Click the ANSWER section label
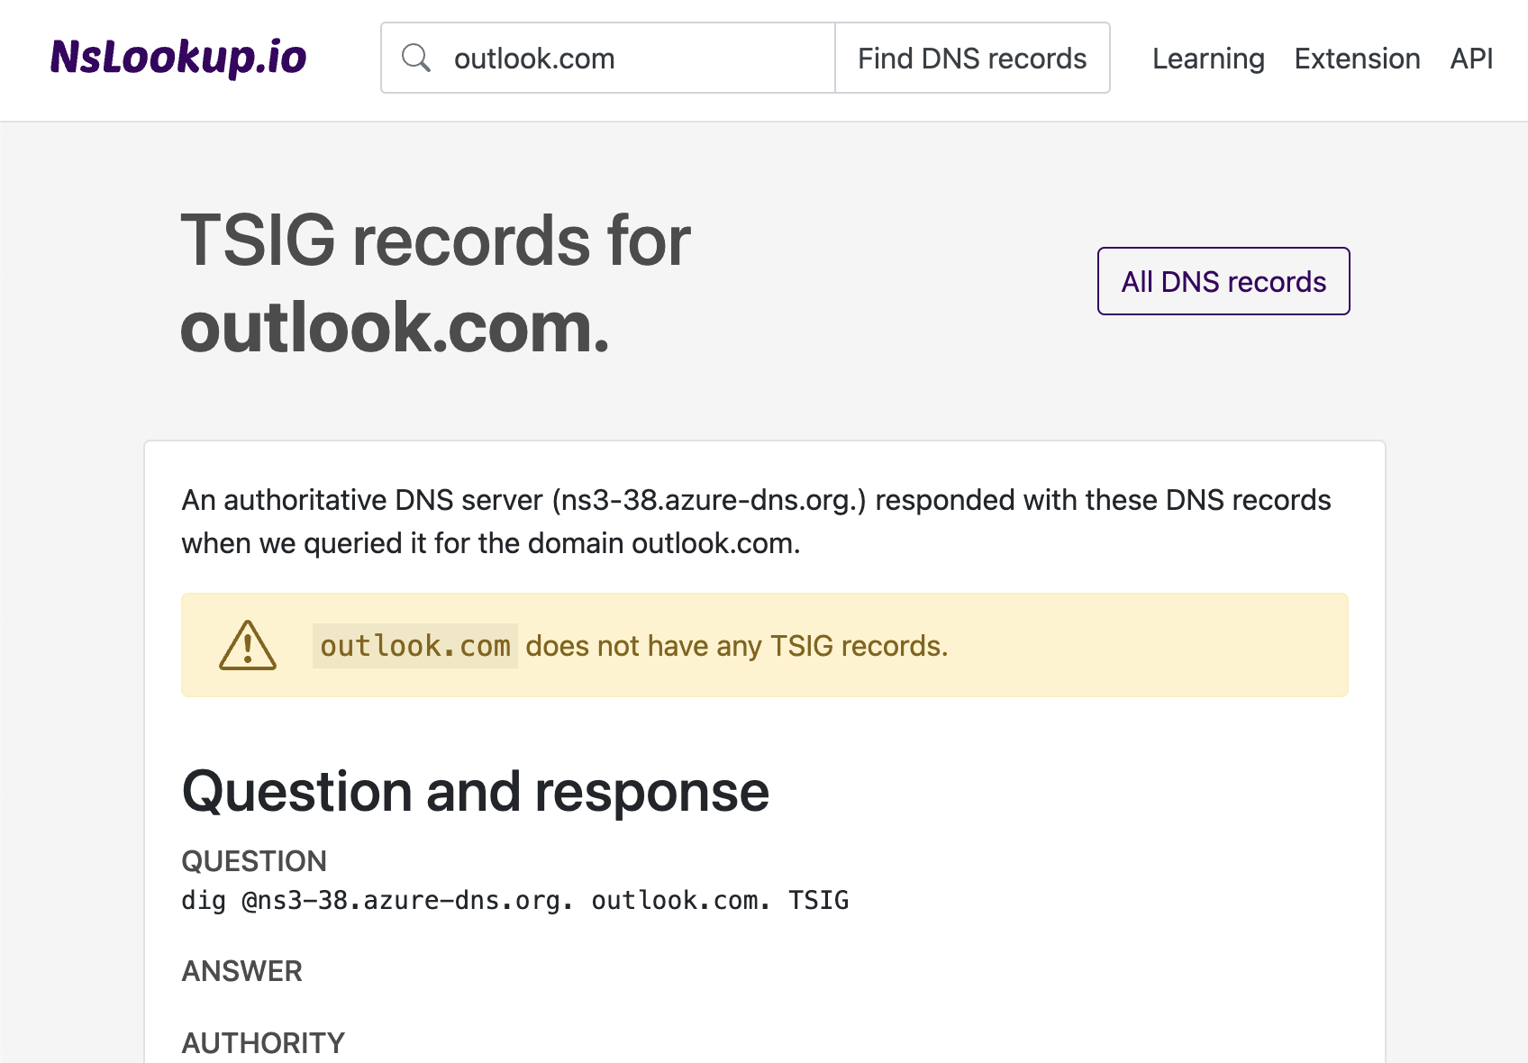 click(x=241, y=971)
